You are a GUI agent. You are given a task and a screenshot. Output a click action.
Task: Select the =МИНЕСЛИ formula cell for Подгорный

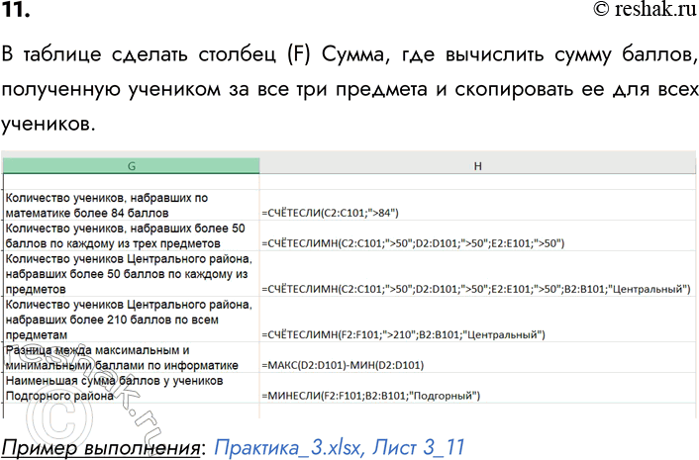pos(370,396)
